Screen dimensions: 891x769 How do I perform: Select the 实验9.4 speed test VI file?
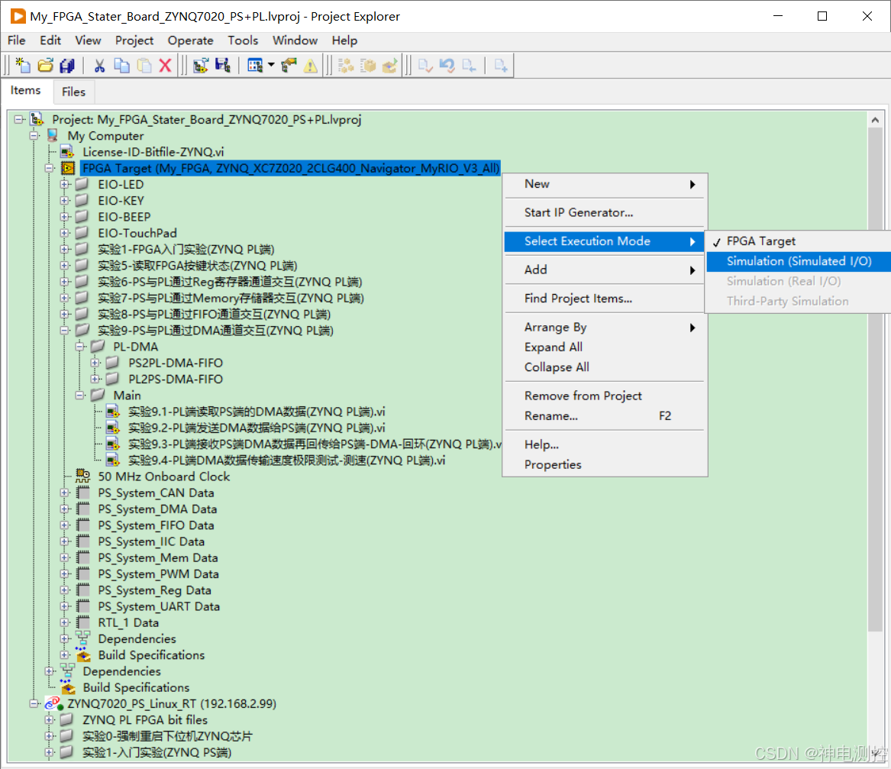(x=286, y=460)
